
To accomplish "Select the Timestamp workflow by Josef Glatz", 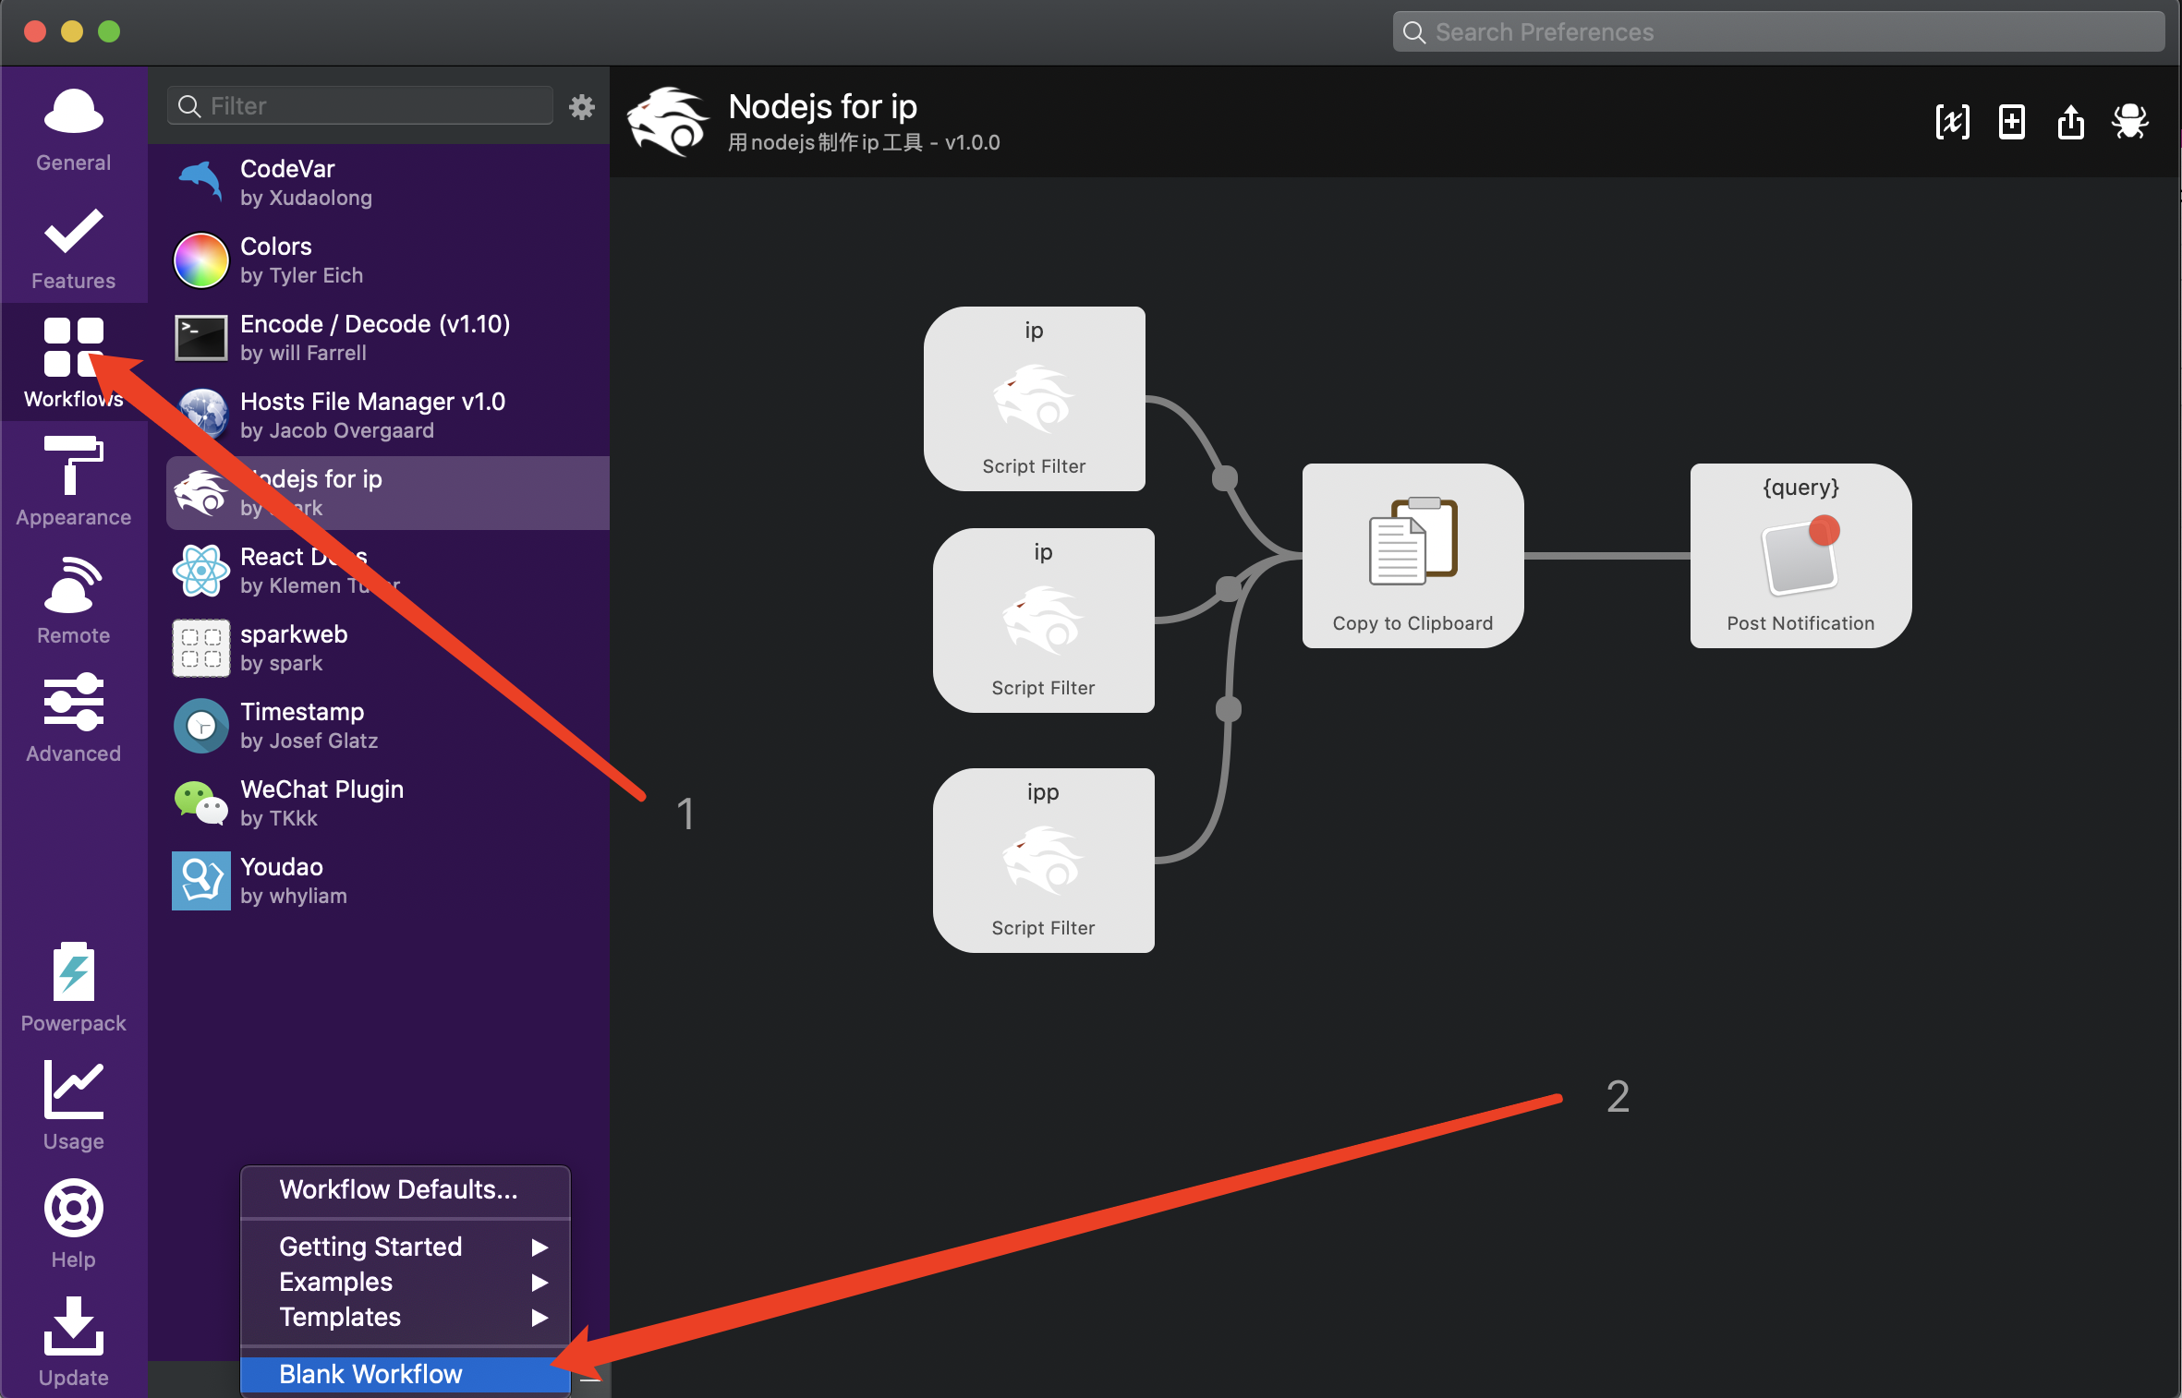I will (388, 726).
